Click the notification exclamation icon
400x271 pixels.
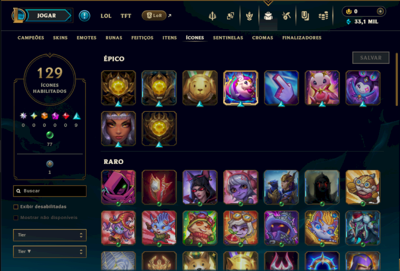pos(84,15)
